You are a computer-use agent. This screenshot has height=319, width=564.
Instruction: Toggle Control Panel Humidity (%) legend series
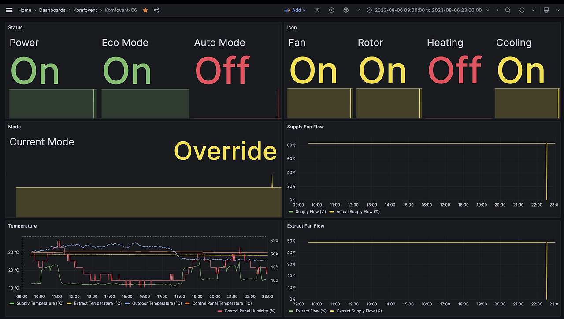pyautogui.click(x=250, y=311)
